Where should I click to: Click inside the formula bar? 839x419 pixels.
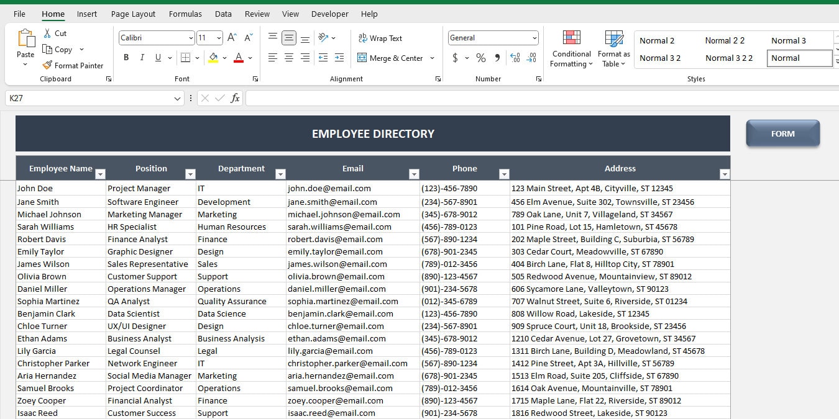(542, 98)
